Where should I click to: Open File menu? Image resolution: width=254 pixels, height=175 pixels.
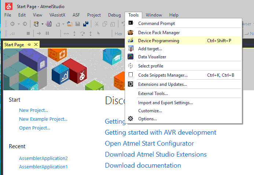(8, 15)
